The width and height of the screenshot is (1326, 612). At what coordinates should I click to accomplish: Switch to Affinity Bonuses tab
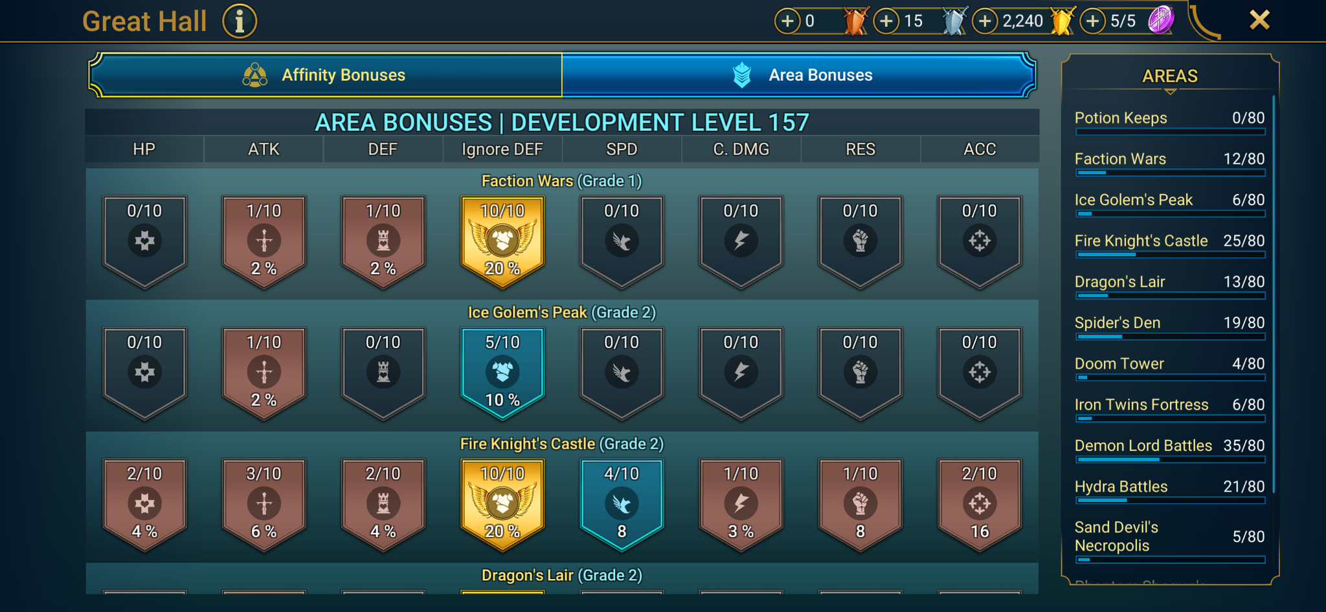point(326,75)
